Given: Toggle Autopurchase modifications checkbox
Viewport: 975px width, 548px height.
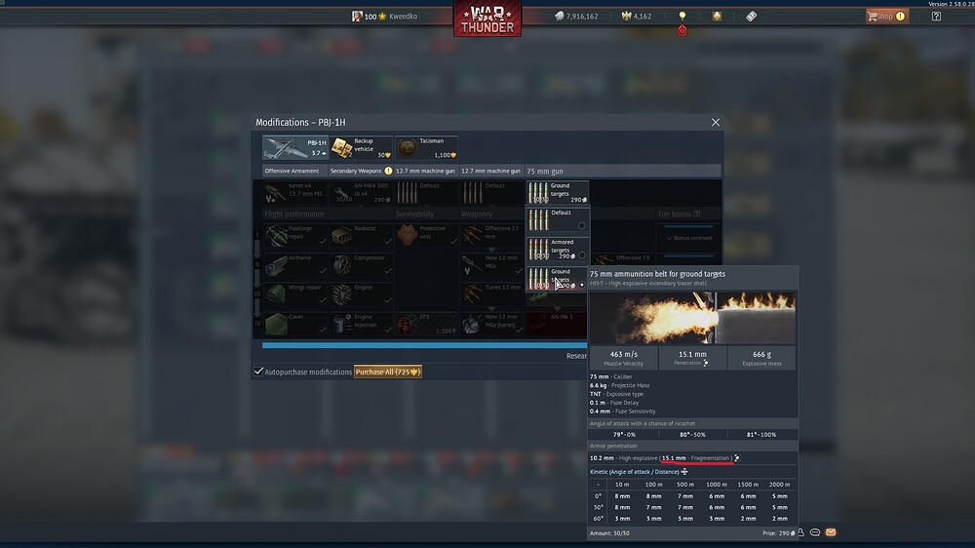Looking at the screenshot, I should (258, 372).
